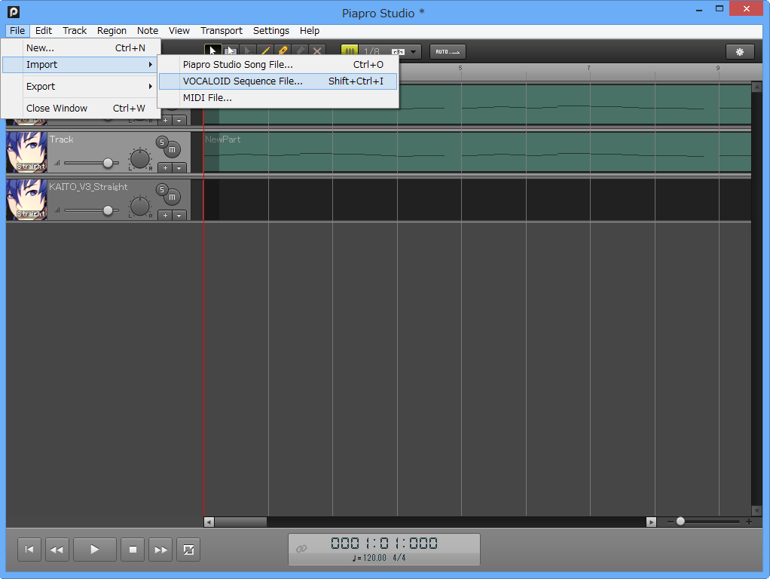Mute the KAITO_V3_Straight track
Screen dimensions: 770x579
(x=172, y=197)
